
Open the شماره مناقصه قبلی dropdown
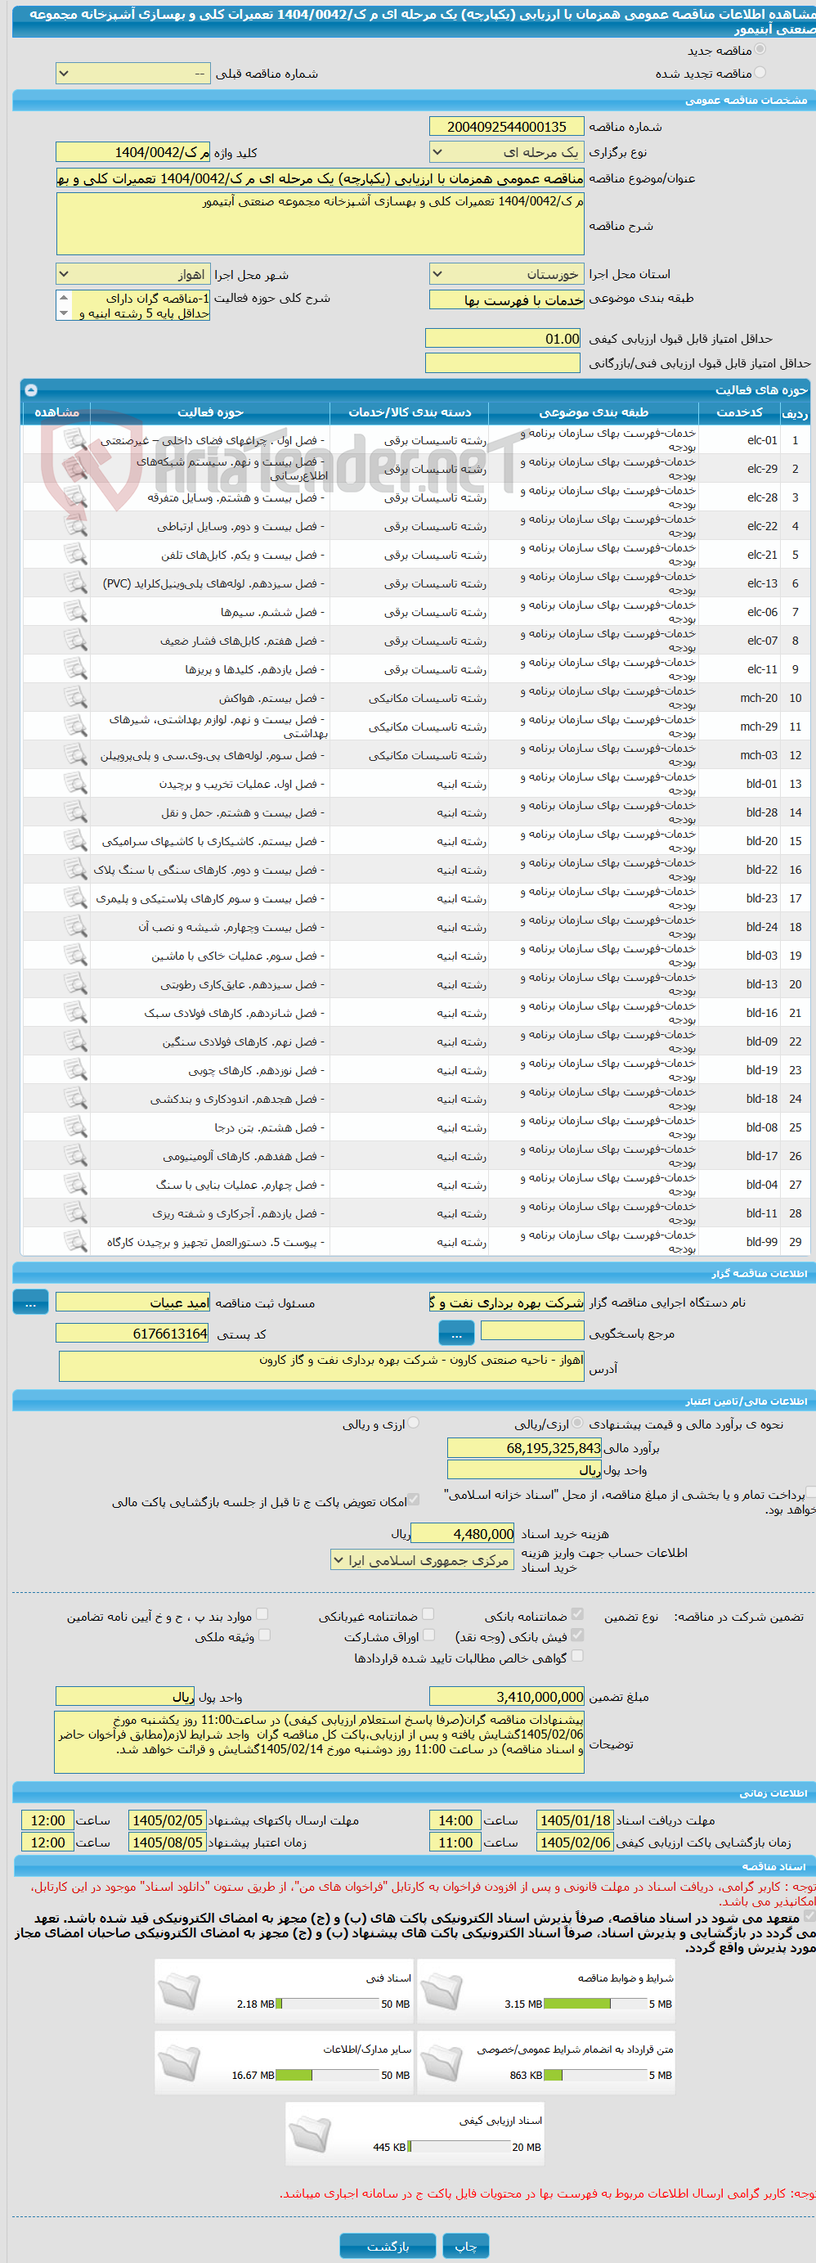point(132,74)
